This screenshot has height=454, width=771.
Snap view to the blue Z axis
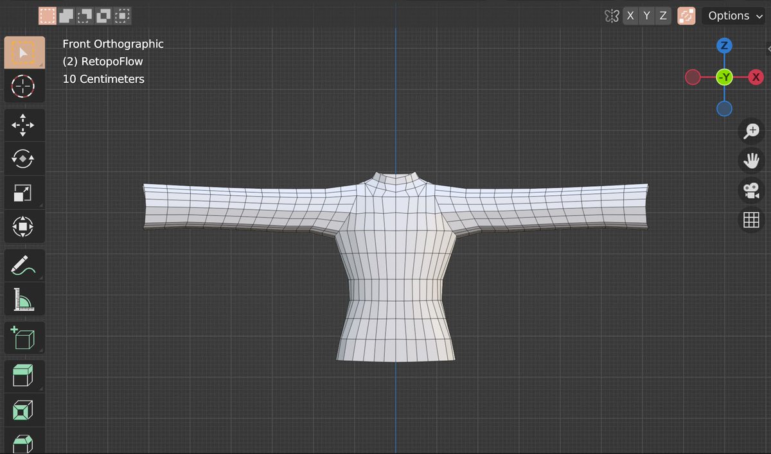click(724, 46)
